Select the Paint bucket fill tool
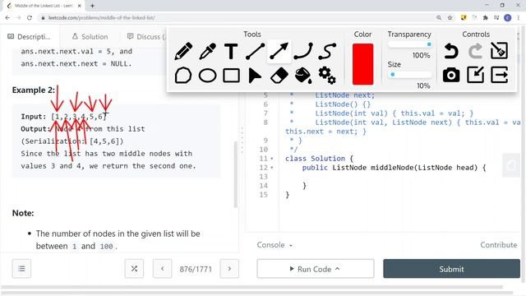The image size is (526, 296). point(303,75)
